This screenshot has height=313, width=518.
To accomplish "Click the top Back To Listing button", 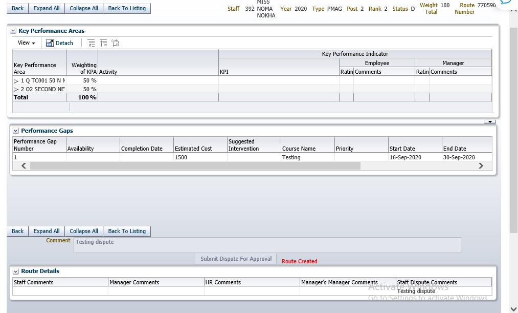I will 127,8.
